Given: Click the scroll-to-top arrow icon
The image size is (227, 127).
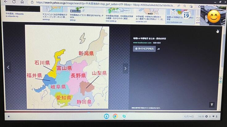Looking at the screenshot, I should tap(212, 105).
